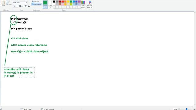The width and height of the screenshot is (196, 110).
Task: Select Color 2 background box
Action: 50,4
